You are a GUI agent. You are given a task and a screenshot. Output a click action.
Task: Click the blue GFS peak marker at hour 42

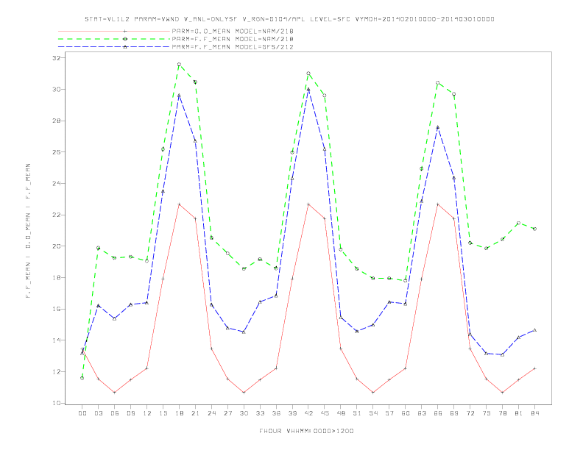point(308,90)
